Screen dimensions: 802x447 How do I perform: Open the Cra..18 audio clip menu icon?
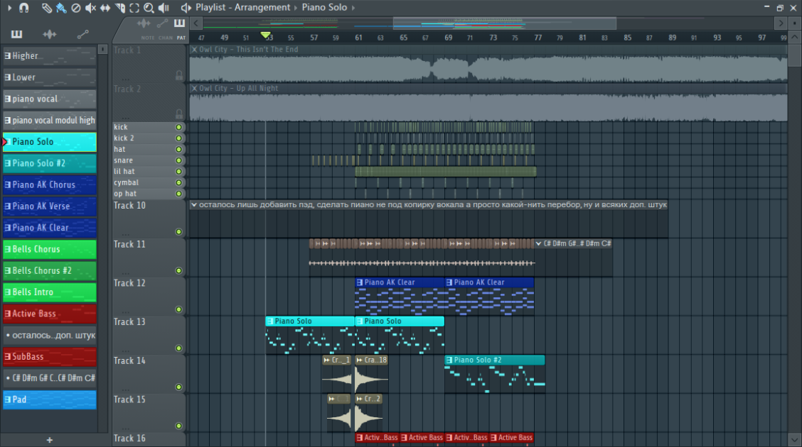pos(360,360)
